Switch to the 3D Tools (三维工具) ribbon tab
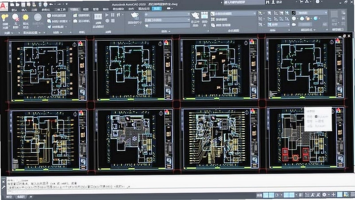 60,10
